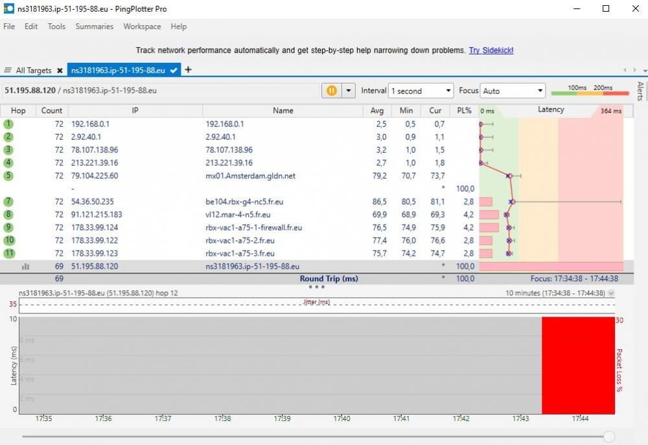Expand the 10 minutes timeline range selector

(x=612, y=293)
